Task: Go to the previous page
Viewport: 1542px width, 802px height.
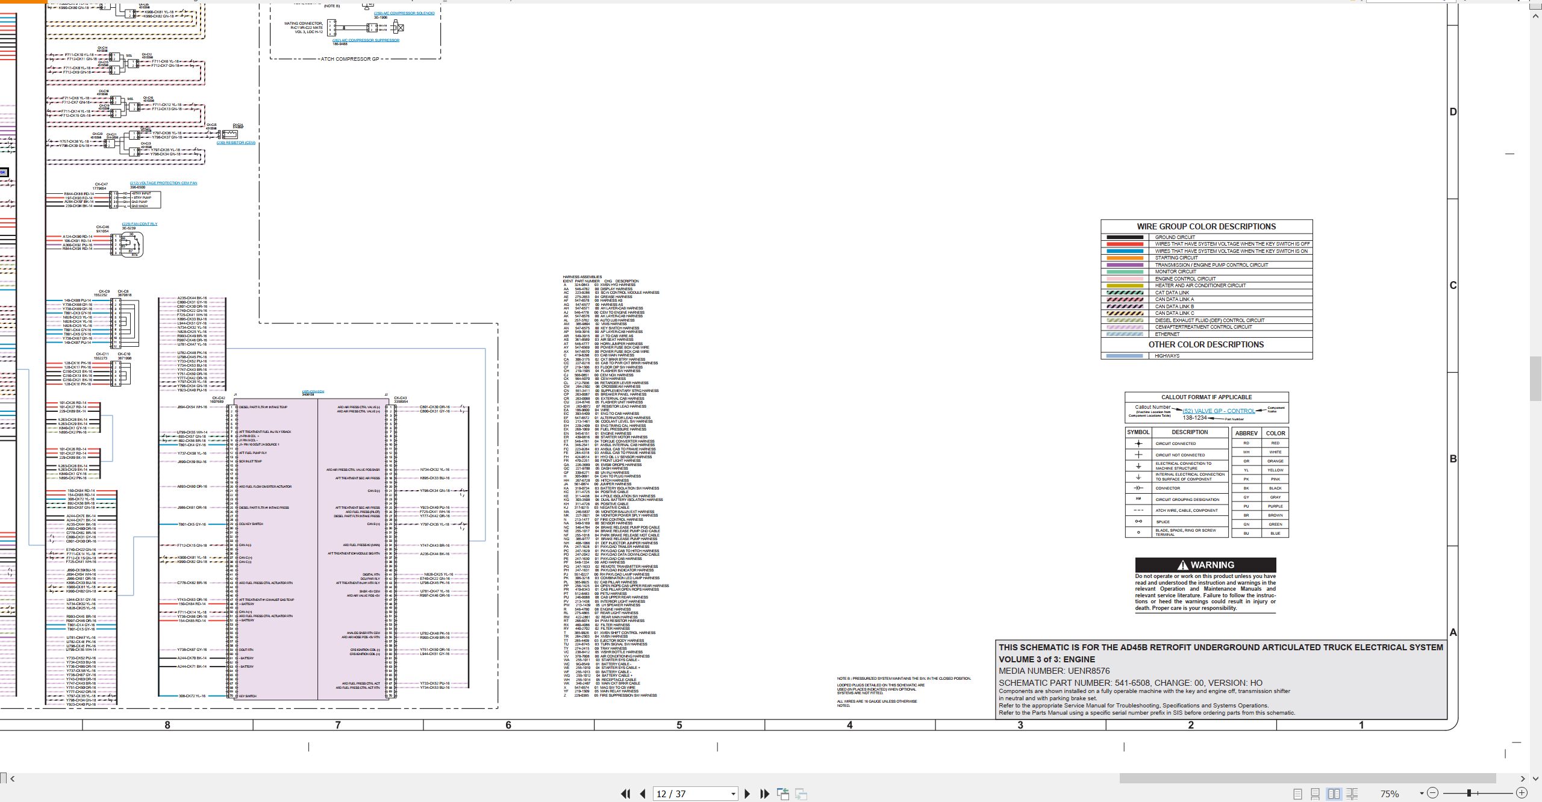Action: click(x=643, y=794)
